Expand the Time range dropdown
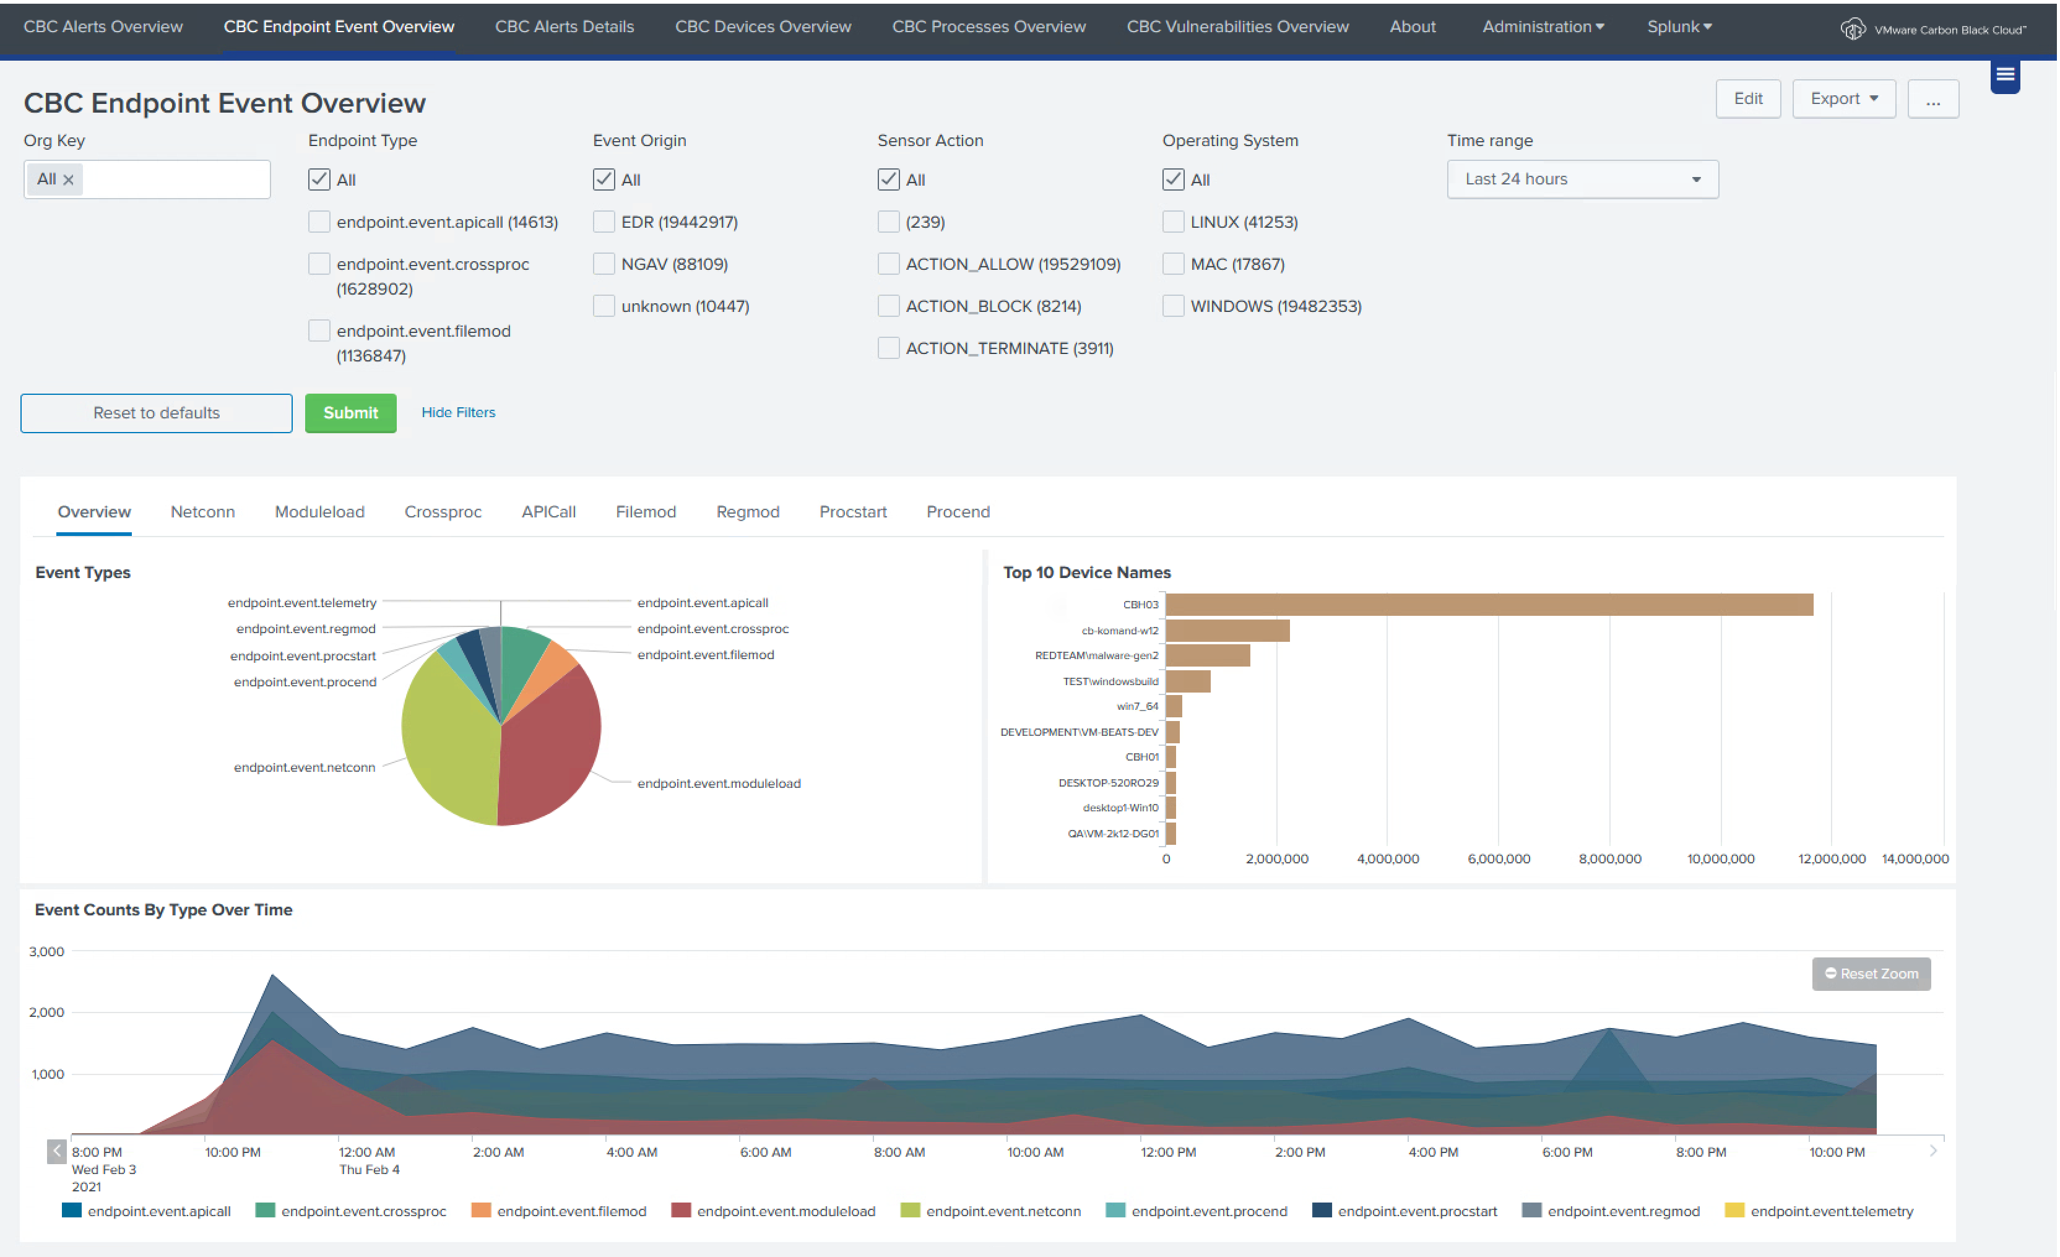This screenshot has height=1257, width=2060. pyautogui.click(x=1580, y=179)
